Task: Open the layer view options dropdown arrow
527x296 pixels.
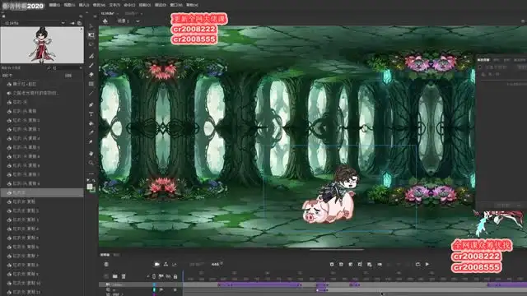Action: click(147, 276)
